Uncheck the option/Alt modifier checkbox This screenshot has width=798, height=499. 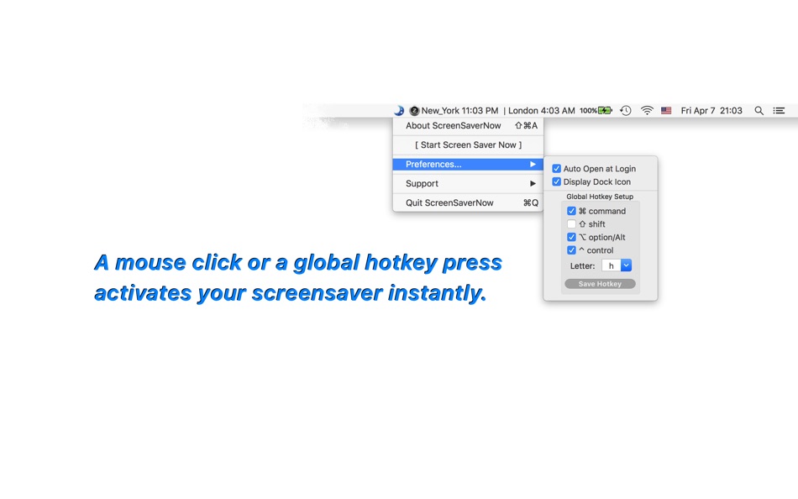[x=571, y=237]
